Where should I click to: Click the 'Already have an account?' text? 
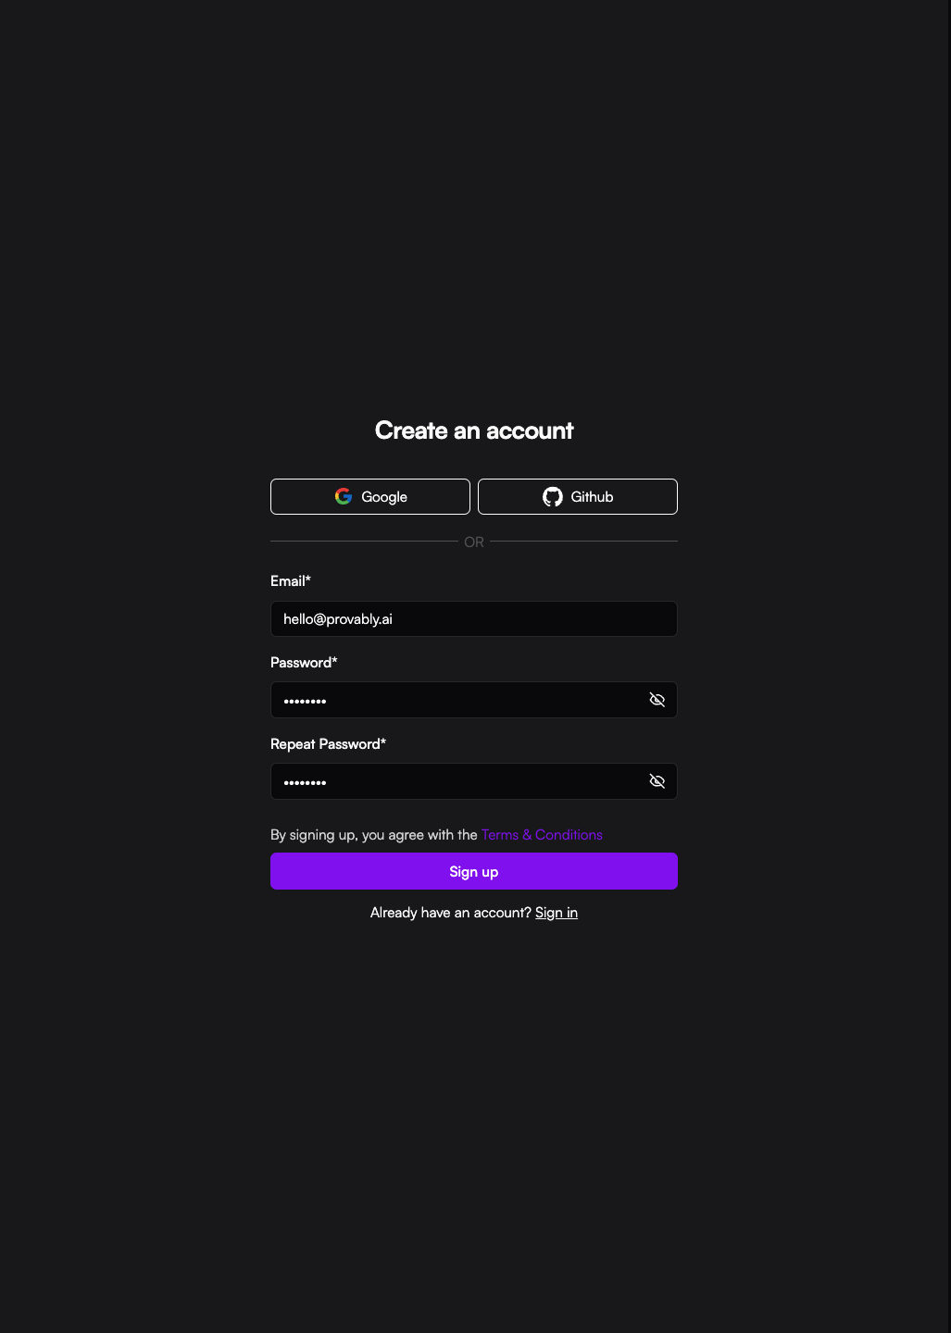tap(451, 913)
